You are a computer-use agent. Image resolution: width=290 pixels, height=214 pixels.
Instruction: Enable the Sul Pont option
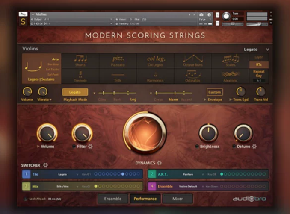(x=53, y=75)
